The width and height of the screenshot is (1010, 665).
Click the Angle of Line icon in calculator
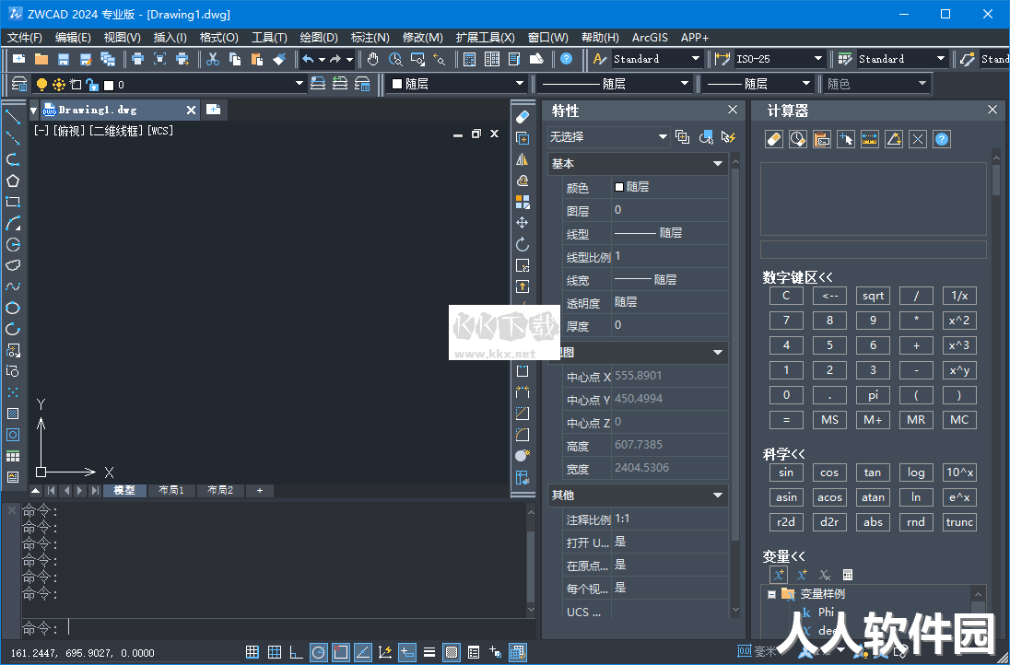click(893, 139)
